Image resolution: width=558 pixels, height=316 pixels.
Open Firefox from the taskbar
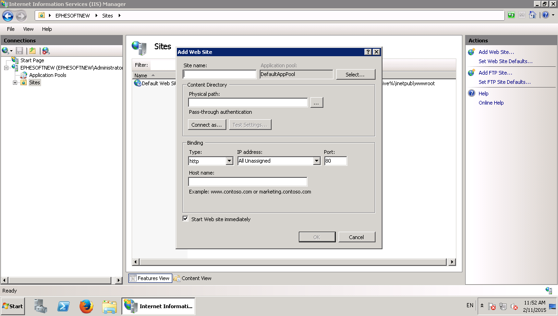pyautogui.click(x=86, y=306)
